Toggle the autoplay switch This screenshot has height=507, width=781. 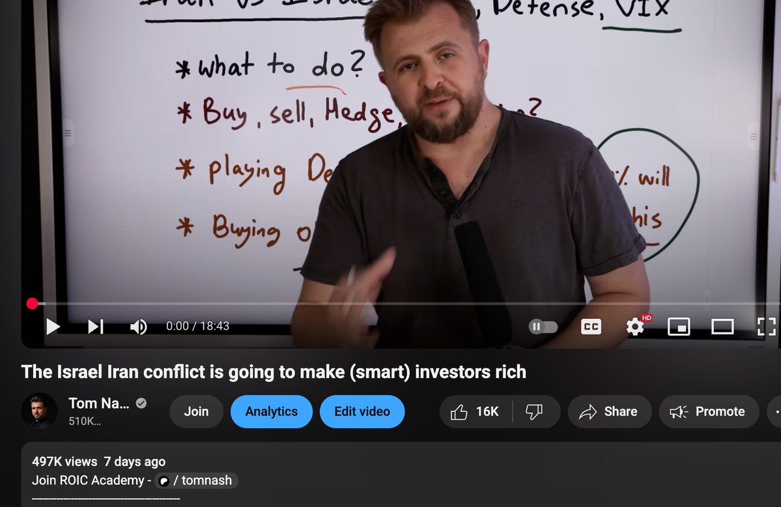pos(543,326)
